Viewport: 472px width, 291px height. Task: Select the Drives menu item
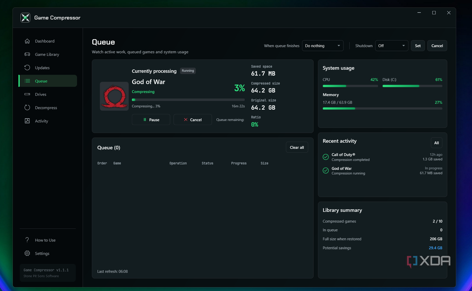tap(48, 94)
